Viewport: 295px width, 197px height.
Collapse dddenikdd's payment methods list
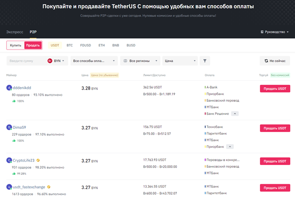pyautogui.click(x=235, y=114)
